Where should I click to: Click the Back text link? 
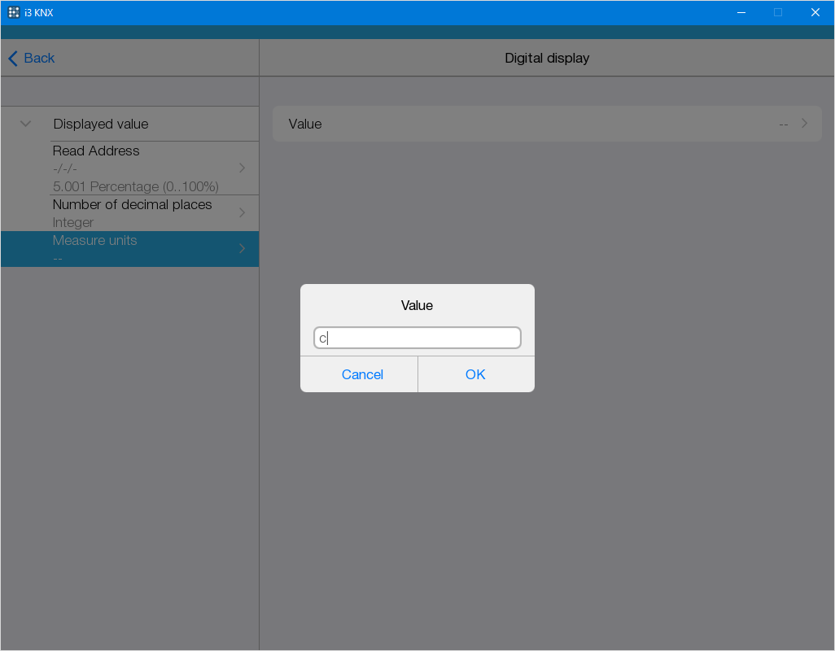pos(39,59)
